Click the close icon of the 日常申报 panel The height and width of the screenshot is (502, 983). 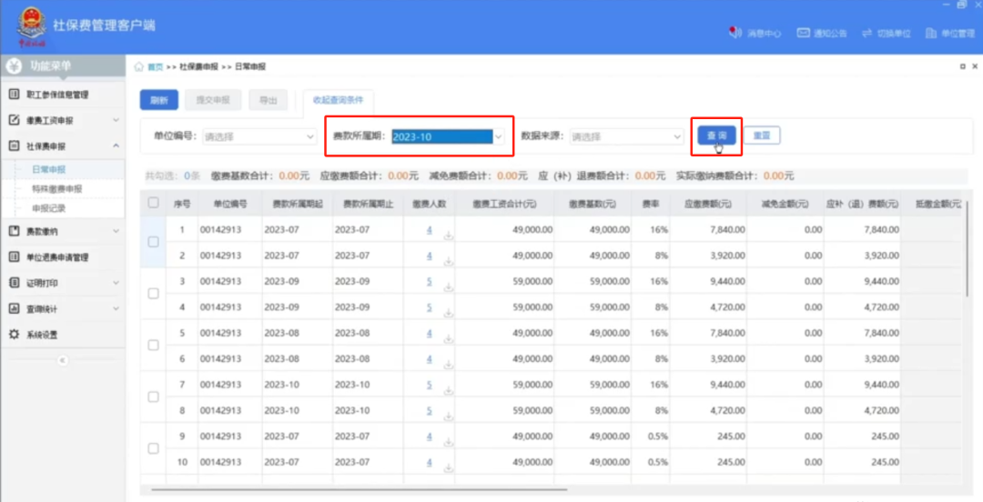pos(975,66)
